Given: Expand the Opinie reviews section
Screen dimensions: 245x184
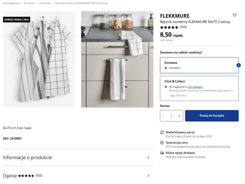Looking at the screenshot, I should 77,176.
